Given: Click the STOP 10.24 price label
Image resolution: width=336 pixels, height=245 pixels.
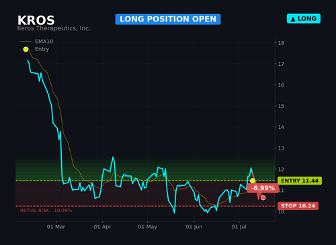Looking at the screenshot, I should (298, 206).
